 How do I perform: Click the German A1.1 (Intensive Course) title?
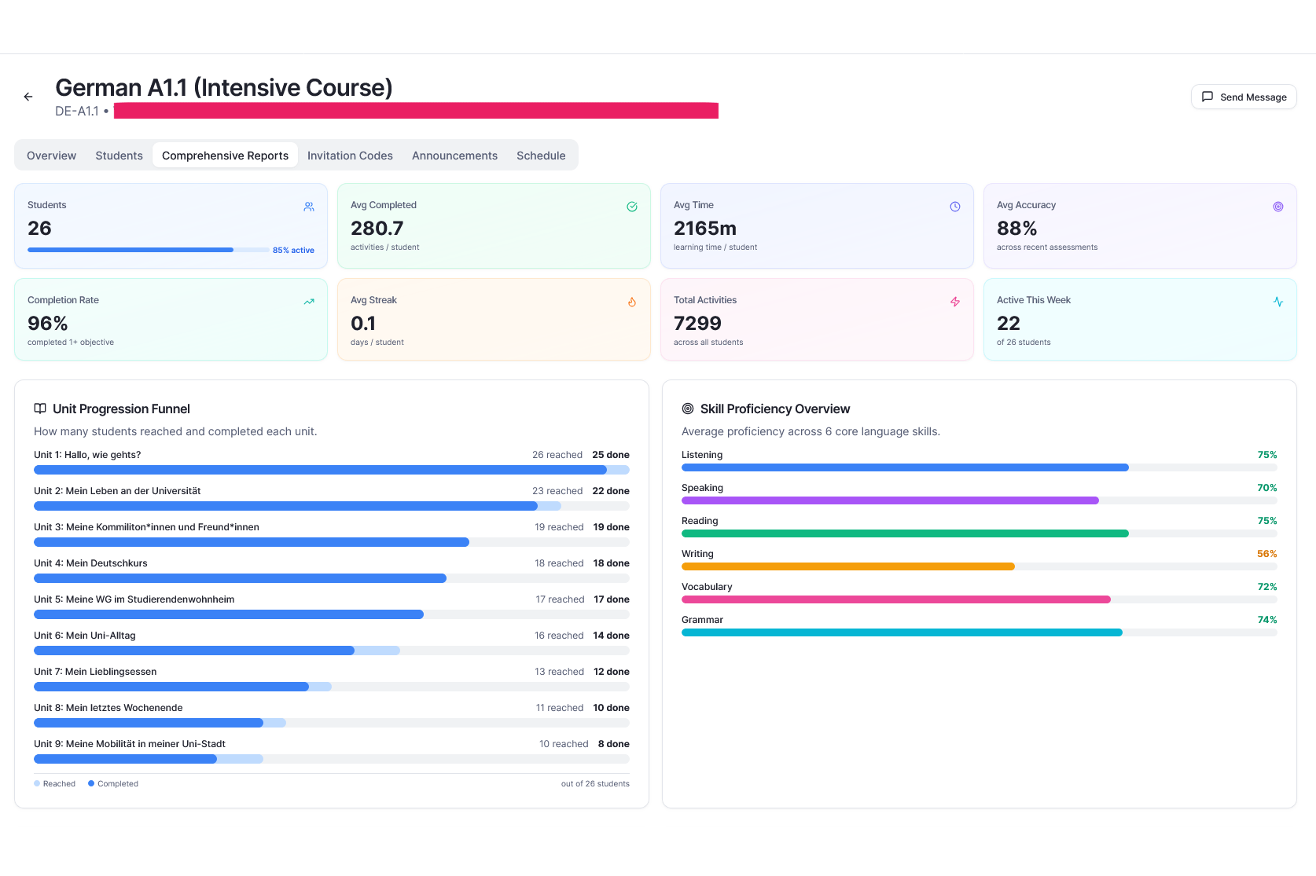coord(224,87)
